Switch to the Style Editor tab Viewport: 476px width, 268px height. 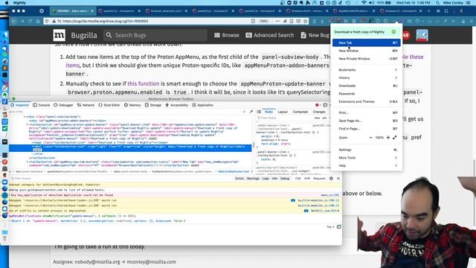pos(109,105)
